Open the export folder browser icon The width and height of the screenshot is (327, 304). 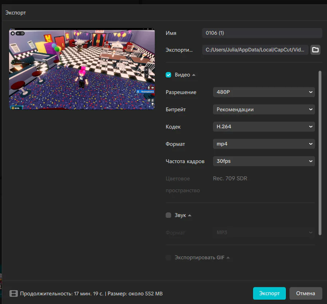point(315,50)
